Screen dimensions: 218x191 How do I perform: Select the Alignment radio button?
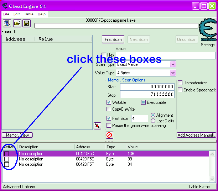[x=153, y=115]
